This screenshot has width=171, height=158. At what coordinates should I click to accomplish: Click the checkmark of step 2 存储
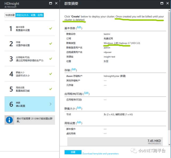50,44
